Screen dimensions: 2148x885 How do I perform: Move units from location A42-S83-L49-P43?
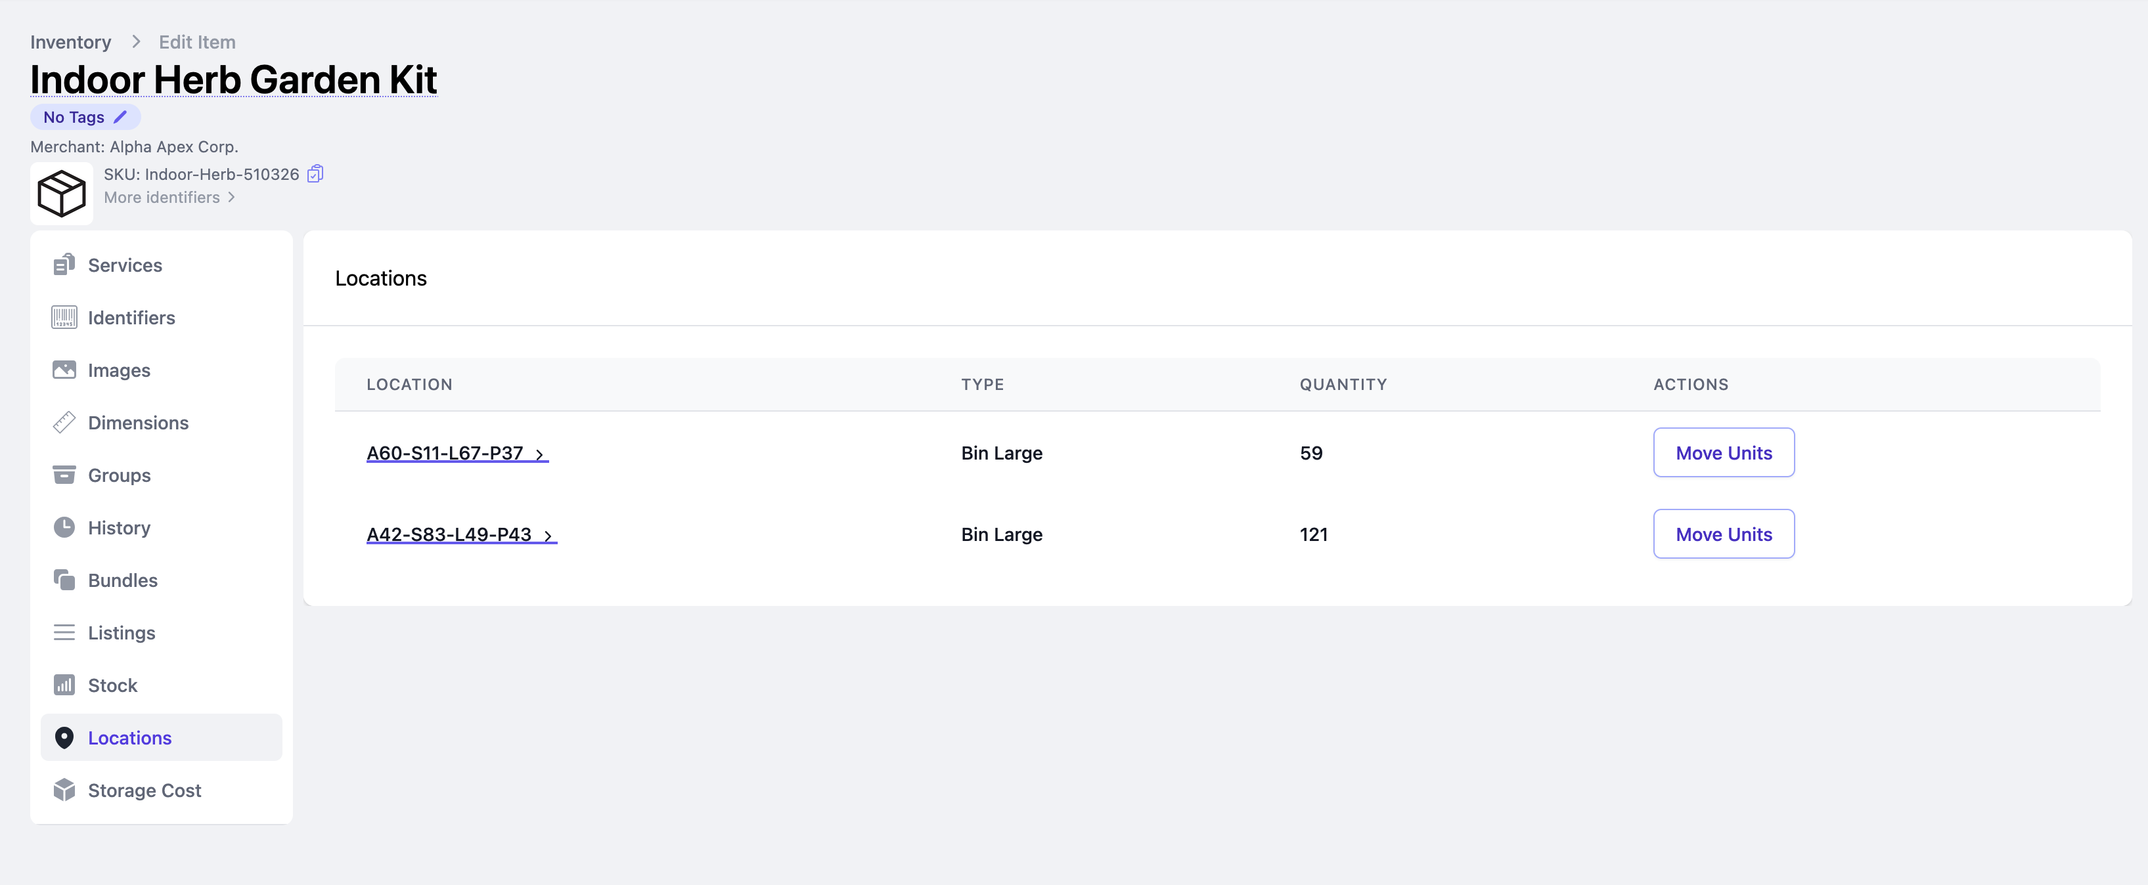coord(1724,534)
